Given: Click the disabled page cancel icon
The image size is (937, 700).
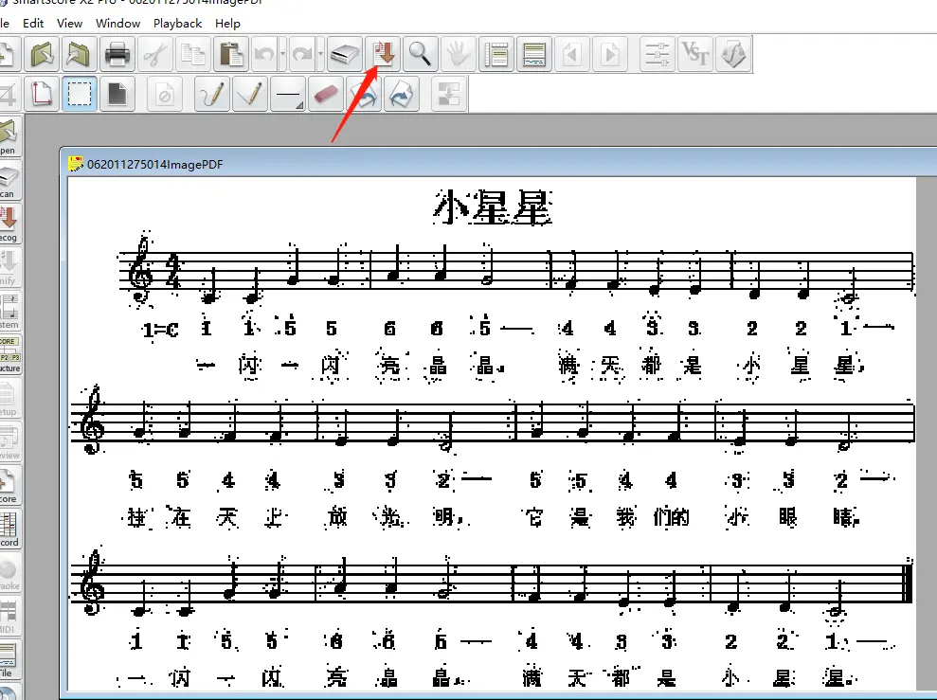Looking at the screenshot, I should click(164, 94).
